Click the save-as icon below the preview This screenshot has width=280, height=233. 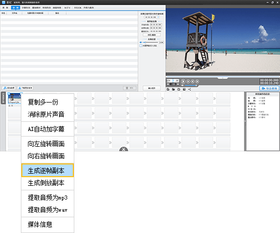click(x=184, y=89)
